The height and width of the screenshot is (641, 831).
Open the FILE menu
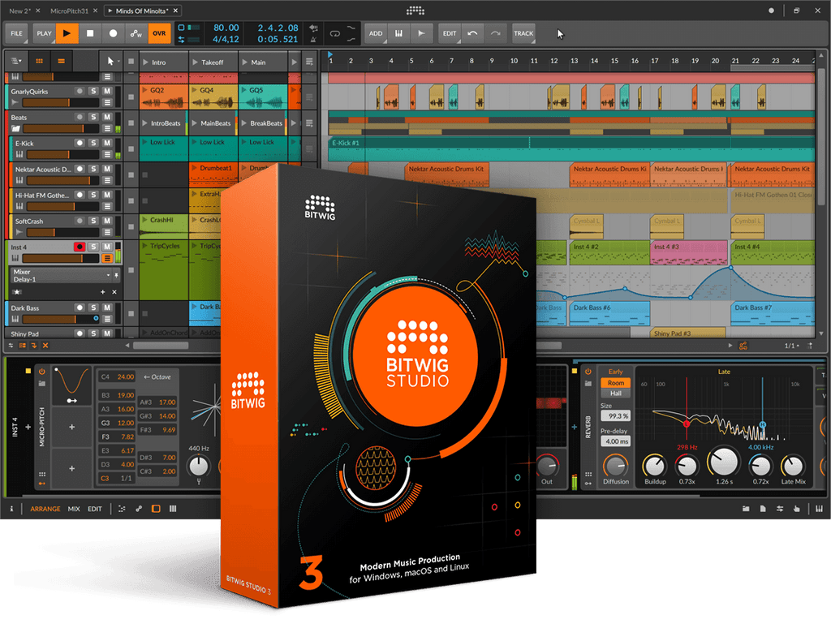(x=17, y=33)
